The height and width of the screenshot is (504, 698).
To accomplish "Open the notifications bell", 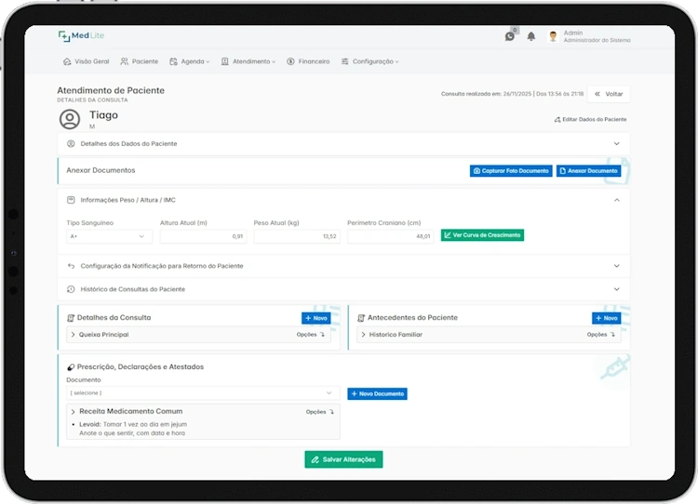I will click(x=531, y=36).
